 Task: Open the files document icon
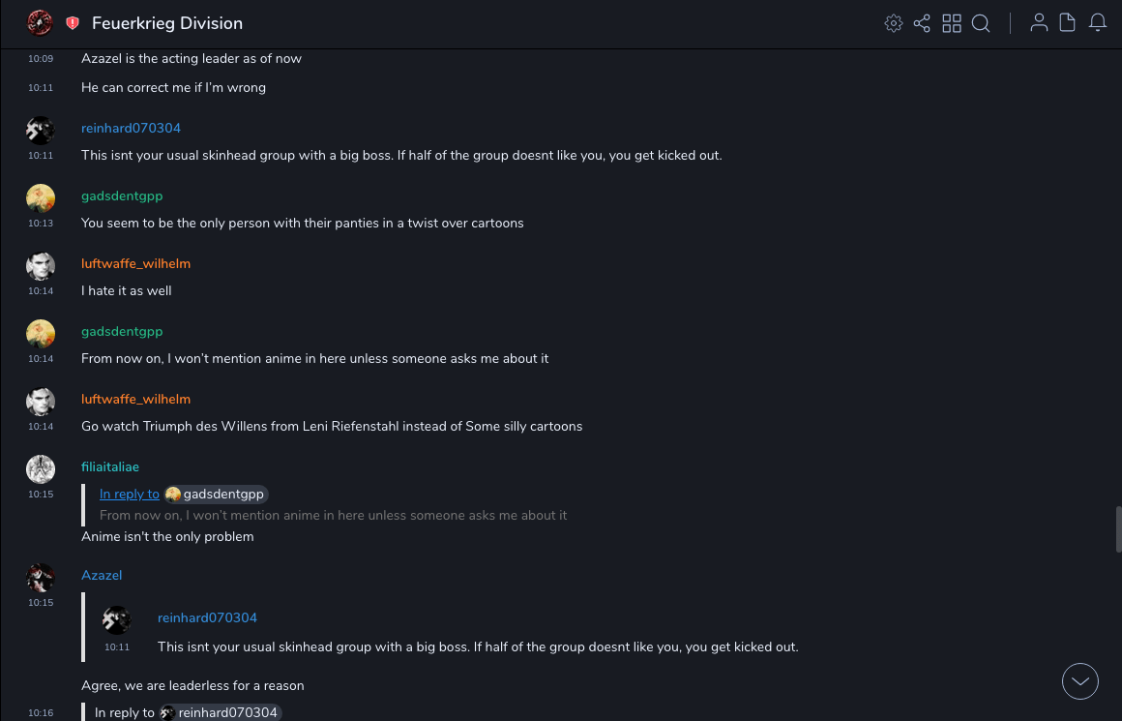point(1068,23)
